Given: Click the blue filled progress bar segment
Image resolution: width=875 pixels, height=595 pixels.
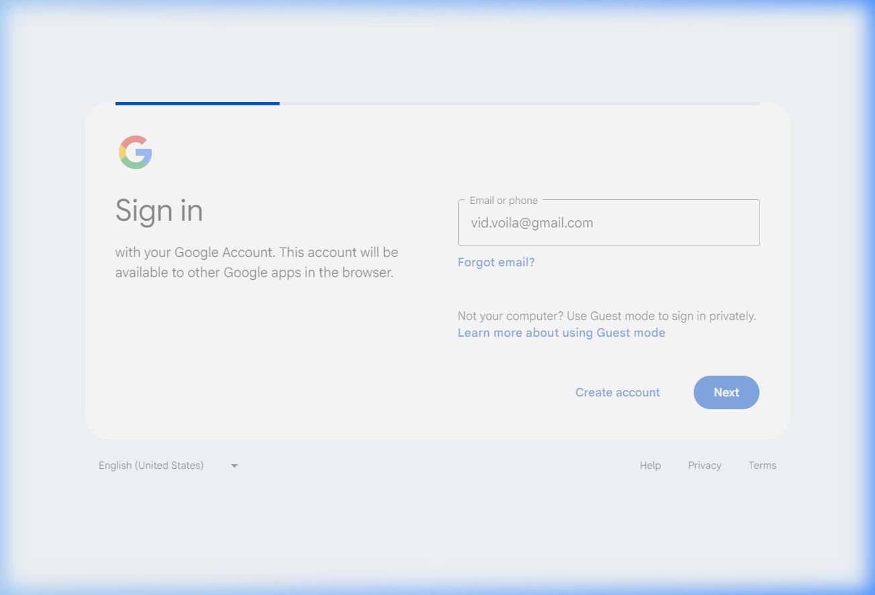Looking at the screenshot, I should (x=197, y=103).
